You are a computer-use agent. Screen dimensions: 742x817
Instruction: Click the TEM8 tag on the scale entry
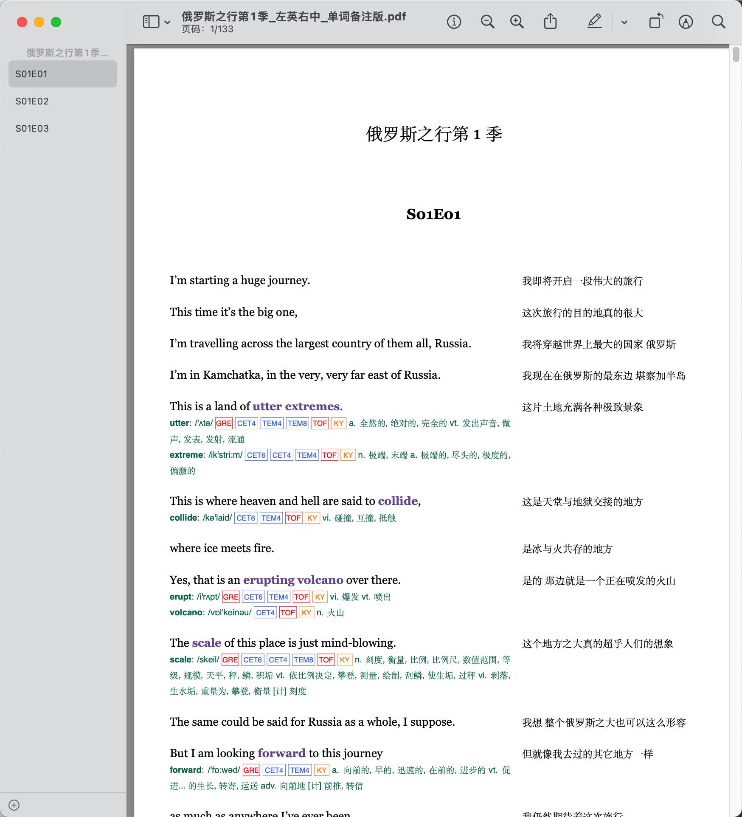pyautogui.click(x=304, y=660)
